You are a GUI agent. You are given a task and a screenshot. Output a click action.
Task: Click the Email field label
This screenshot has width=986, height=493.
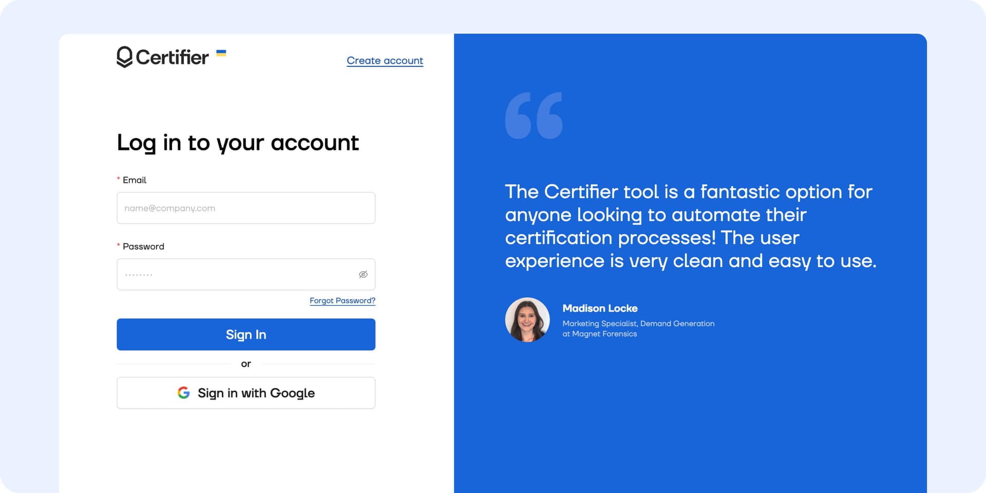[134, 180]
